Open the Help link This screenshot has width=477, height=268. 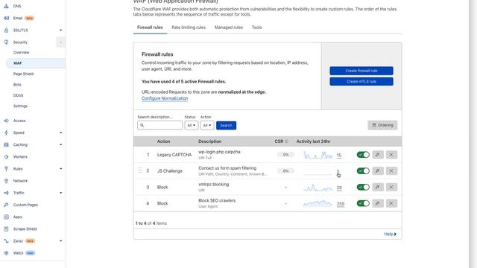tap(391, 234)
